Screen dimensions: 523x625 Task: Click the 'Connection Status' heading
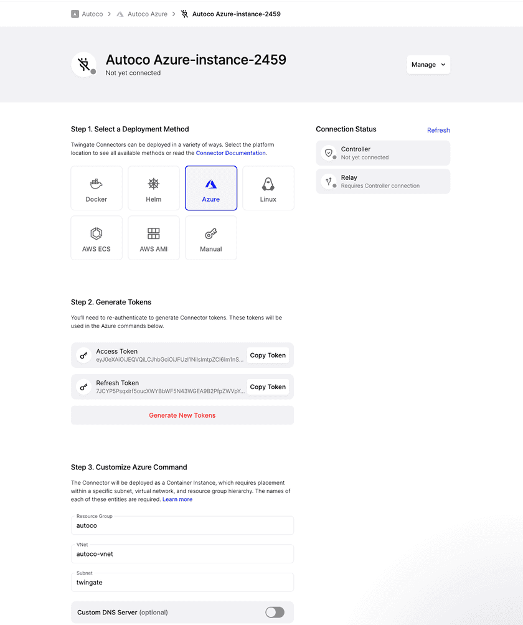(x=346, y=129)
